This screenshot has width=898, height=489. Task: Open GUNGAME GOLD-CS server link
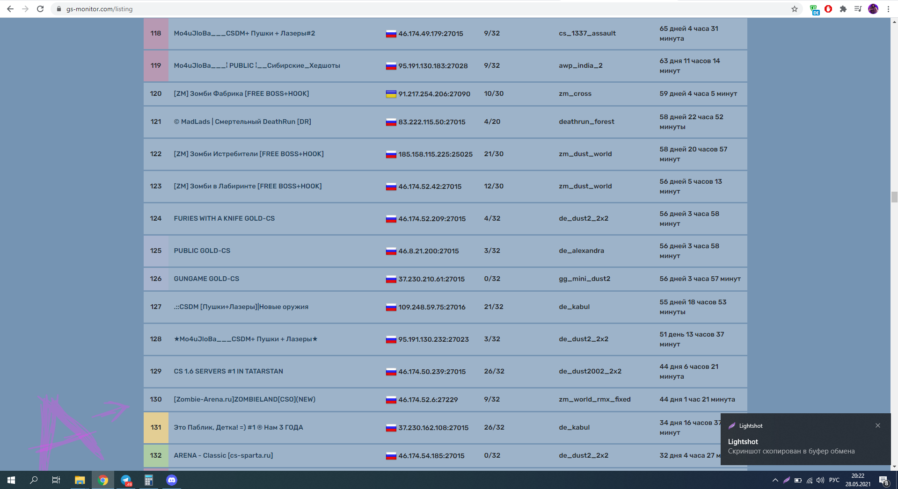pos(206,279)
